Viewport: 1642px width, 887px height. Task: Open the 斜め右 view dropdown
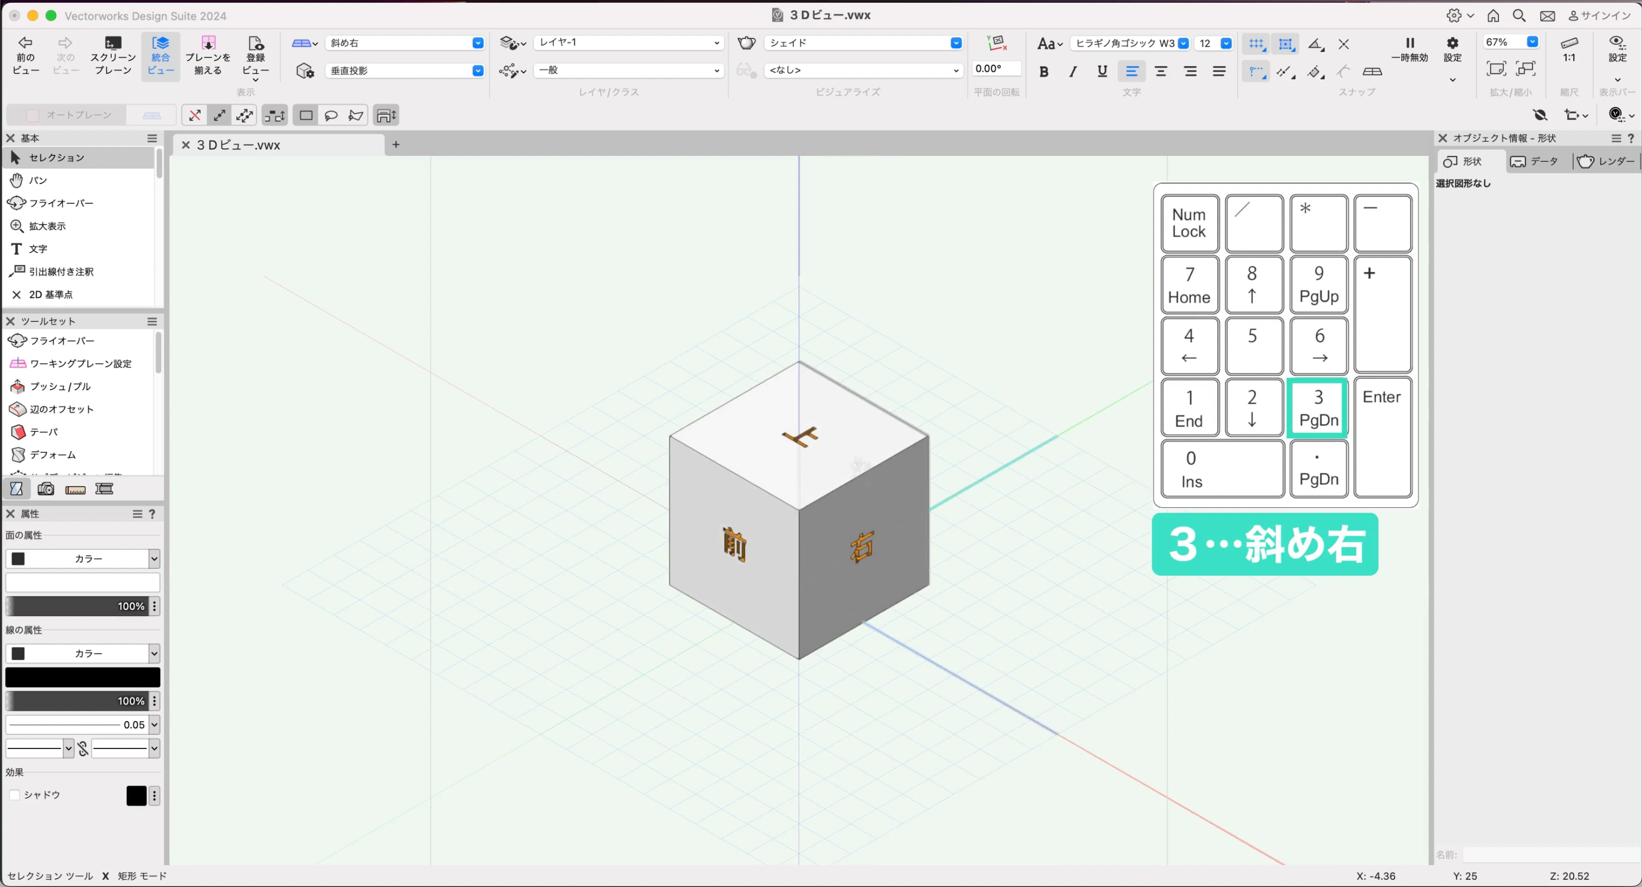coord(405,43)
